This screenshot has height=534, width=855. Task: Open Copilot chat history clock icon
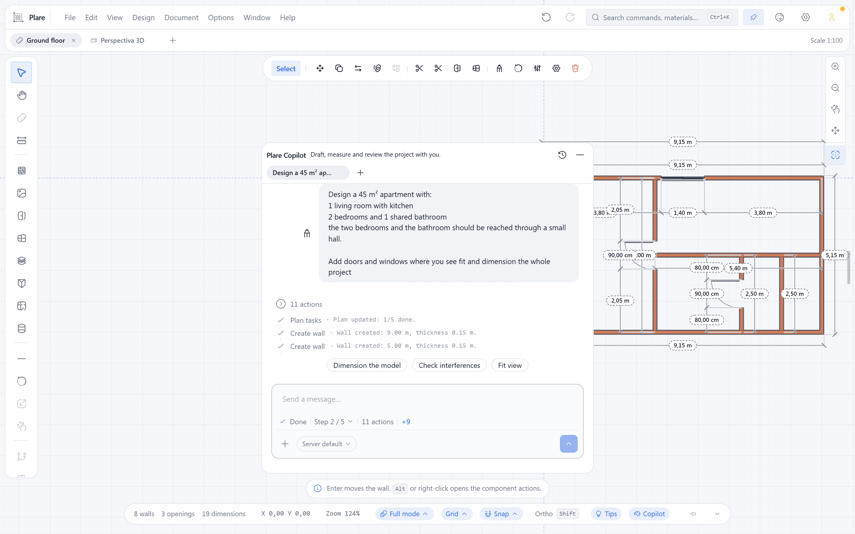point(562,155)
